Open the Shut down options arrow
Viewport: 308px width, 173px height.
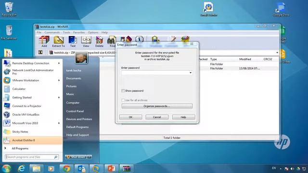click(90, 157)
